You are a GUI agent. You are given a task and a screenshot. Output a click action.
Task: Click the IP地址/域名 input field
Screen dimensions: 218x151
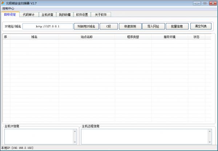pos(48,26)
